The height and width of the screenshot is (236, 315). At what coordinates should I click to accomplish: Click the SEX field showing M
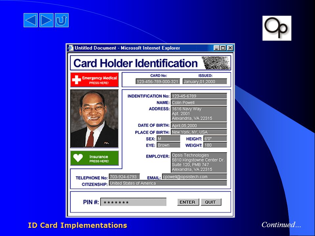pos(168,139)
